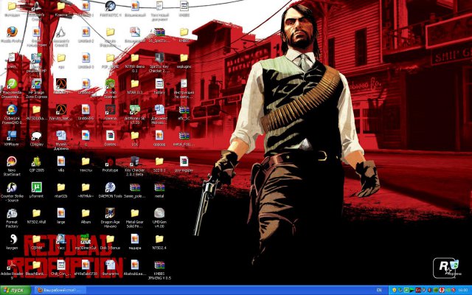
Task: Launch Format Factory from the desktop
Action: click(12, 213)
